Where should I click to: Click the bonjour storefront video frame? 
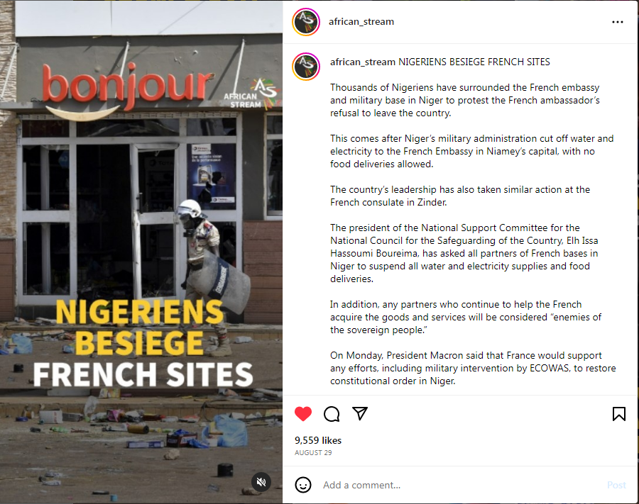141,252
